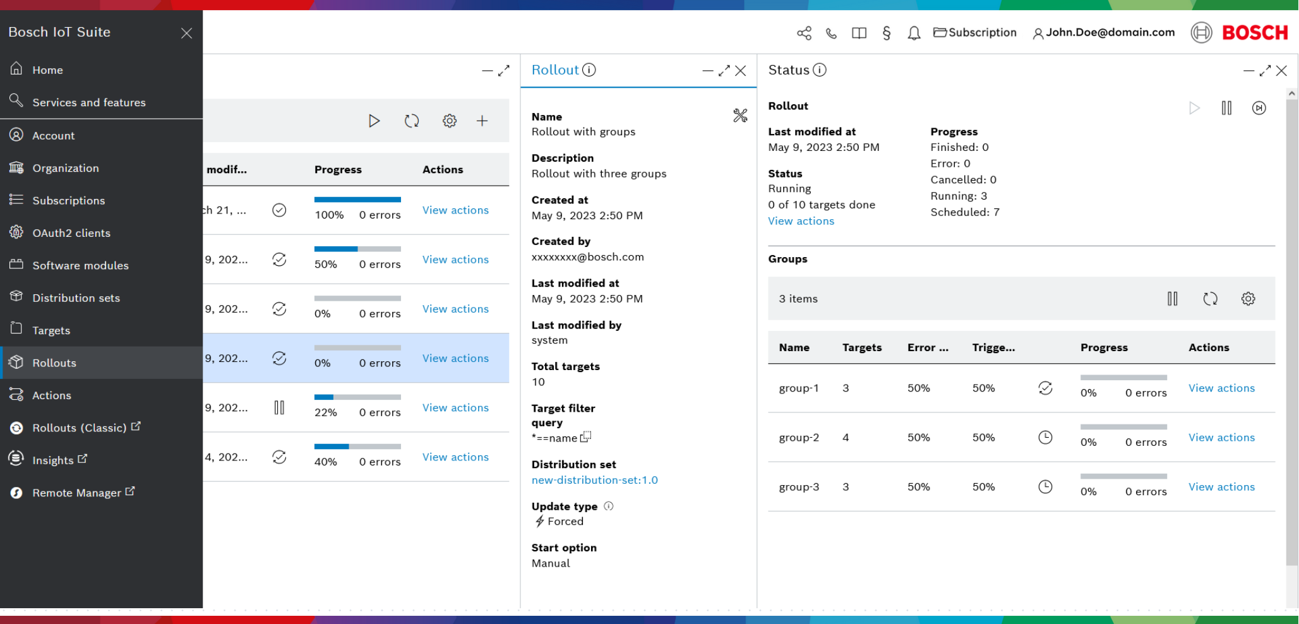Expand the Status panel to full size
Viewport: 1299px width, 624px height.
1265,71
